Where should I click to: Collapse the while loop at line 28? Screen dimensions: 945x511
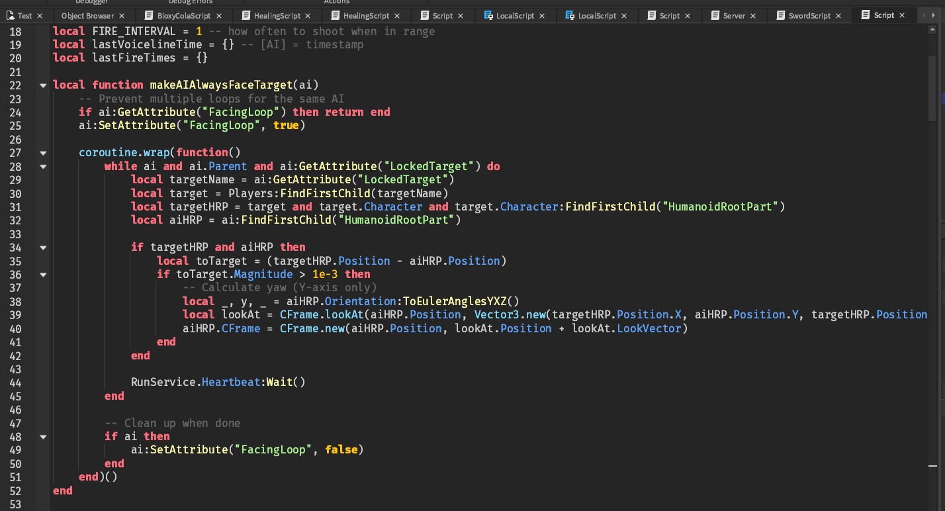43,167
